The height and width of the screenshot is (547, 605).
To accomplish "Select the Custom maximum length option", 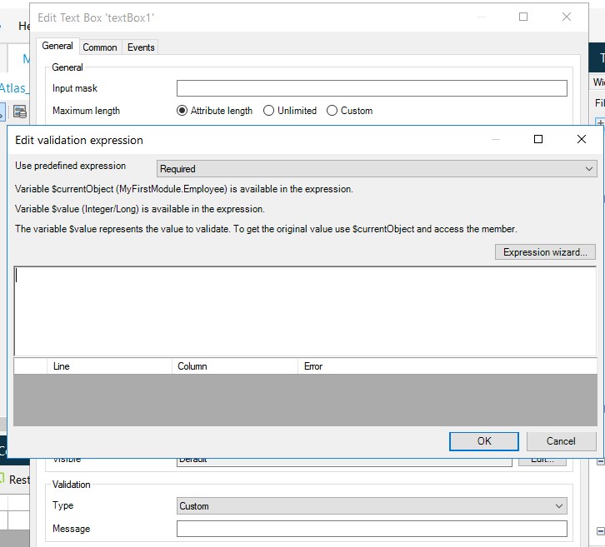I will coord(332,111).
